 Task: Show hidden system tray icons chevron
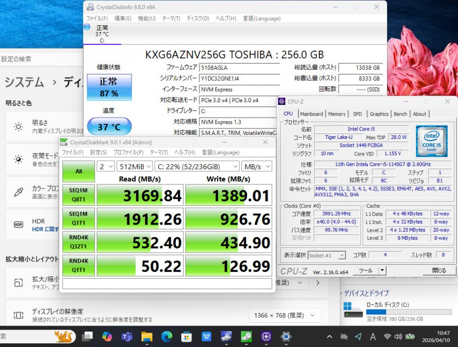click(329, 337)
